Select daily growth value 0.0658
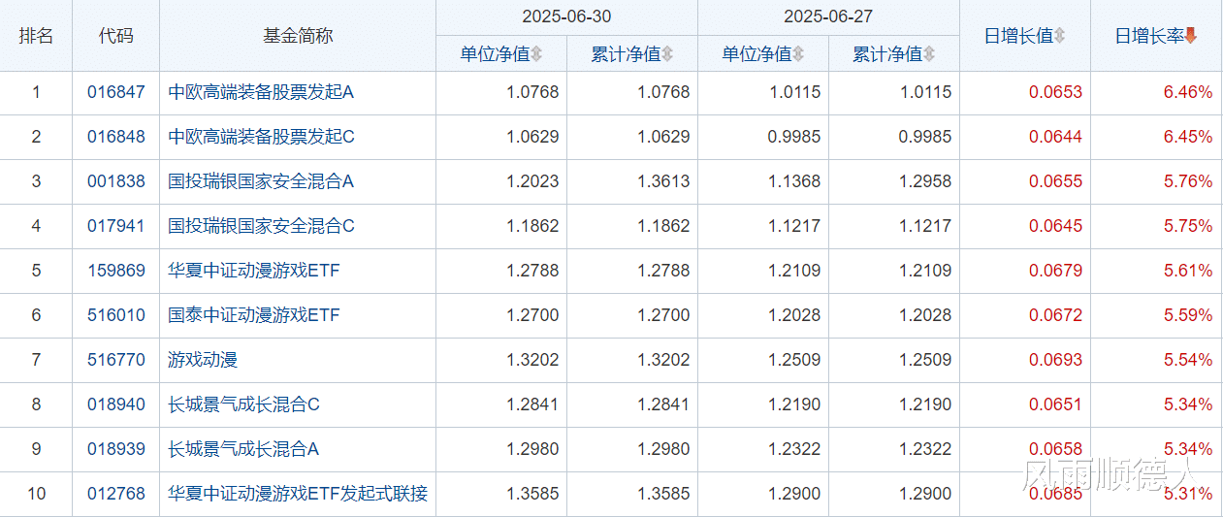 click(1055, 449)
